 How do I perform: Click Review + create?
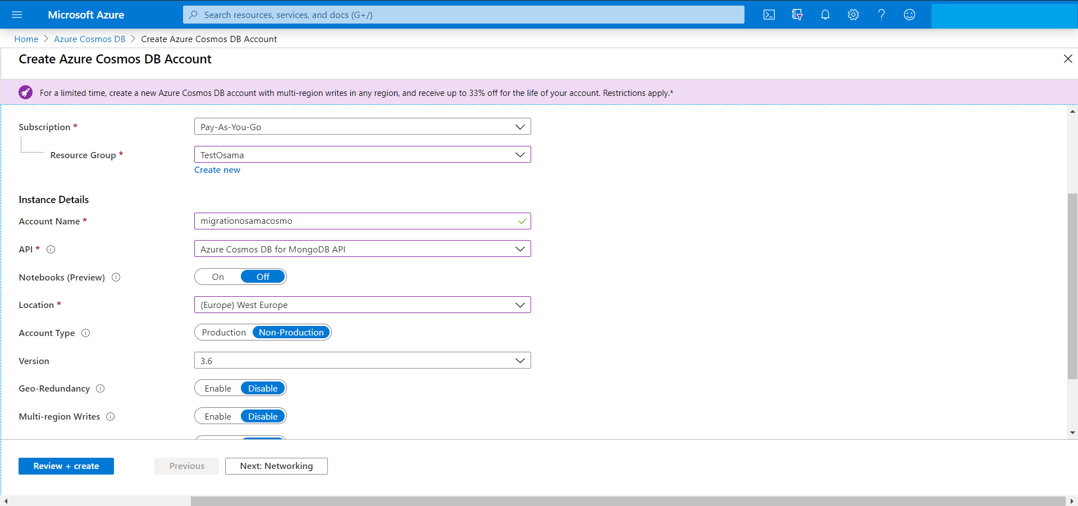[x=66, y=466]
